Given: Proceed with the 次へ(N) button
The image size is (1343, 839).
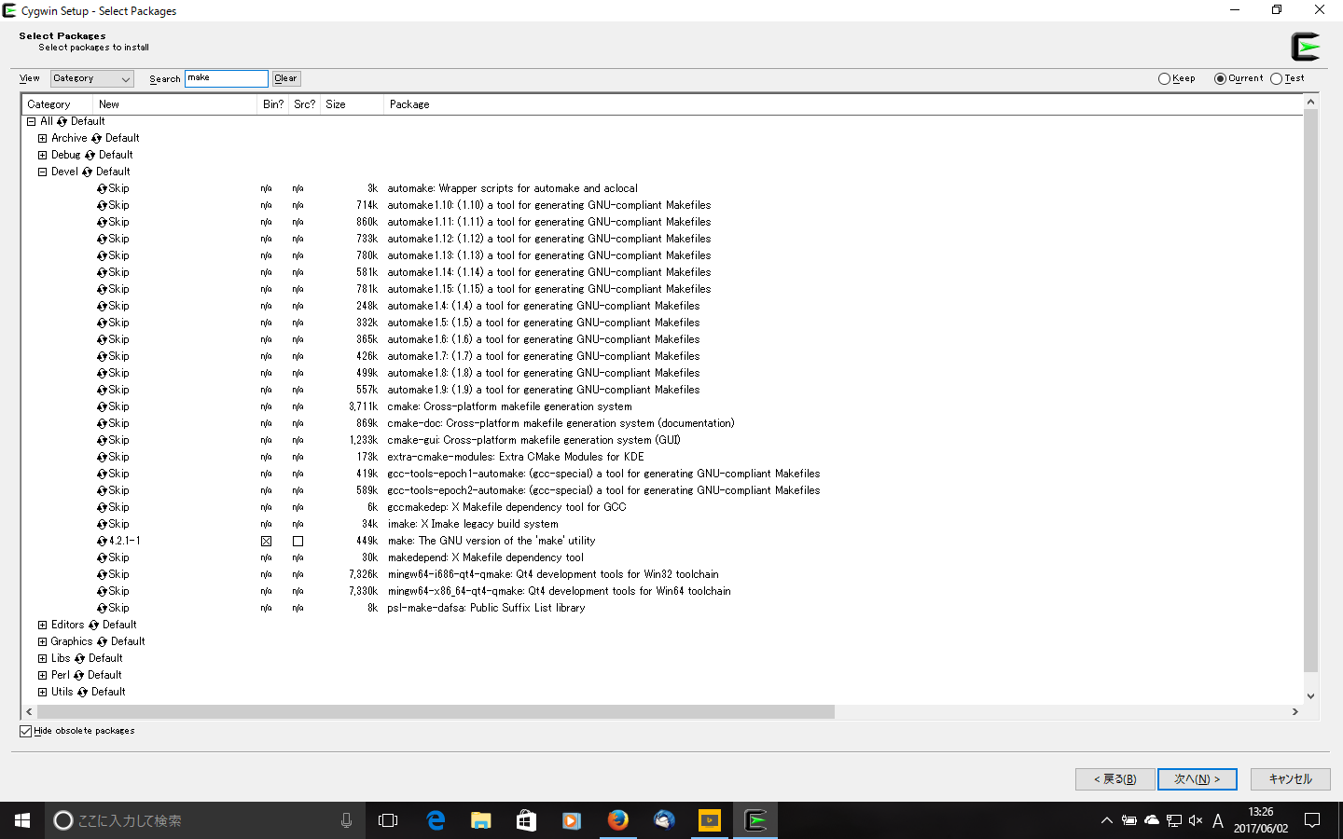Looking at the screenshot, I should 1198,779.
